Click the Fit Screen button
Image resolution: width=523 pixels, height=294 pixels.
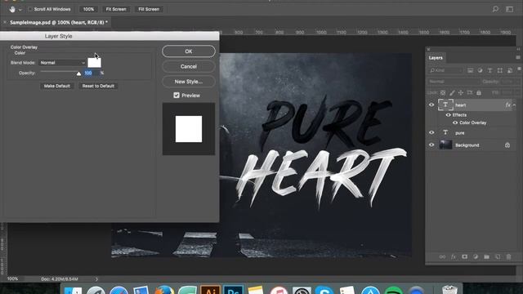[x=116, y=9]
